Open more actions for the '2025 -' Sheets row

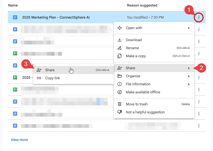coord(199,78)
